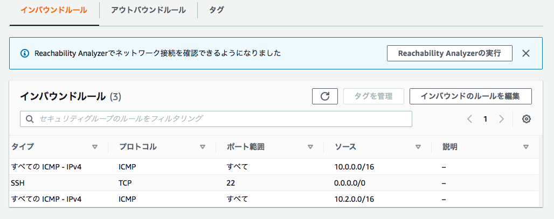Sort by ポート範囲 column arrow
The width and height of the screenshot is (554, 219).
310,147
